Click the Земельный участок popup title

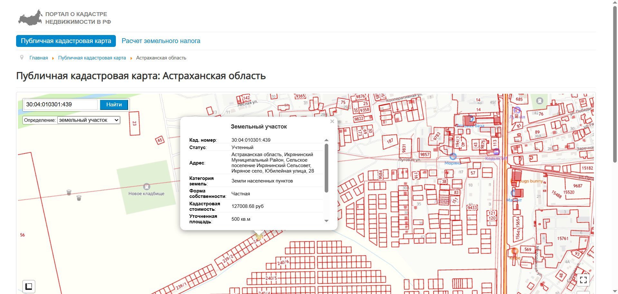coord(259,127)
